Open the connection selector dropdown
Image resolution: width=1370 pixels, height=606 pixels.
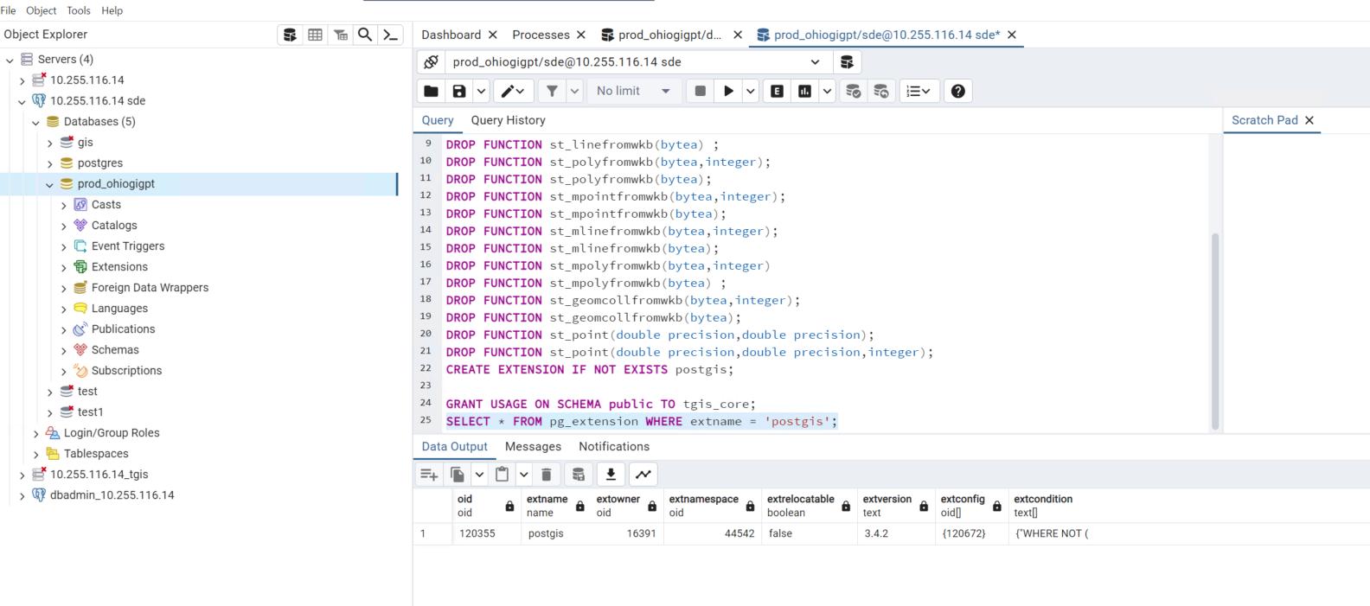[815, 62]
